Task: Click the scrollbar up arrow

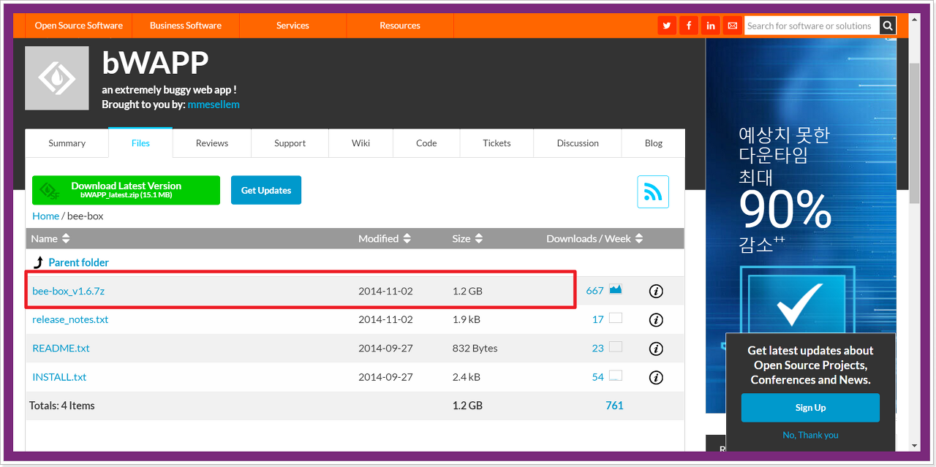Action: pos(914,19)
